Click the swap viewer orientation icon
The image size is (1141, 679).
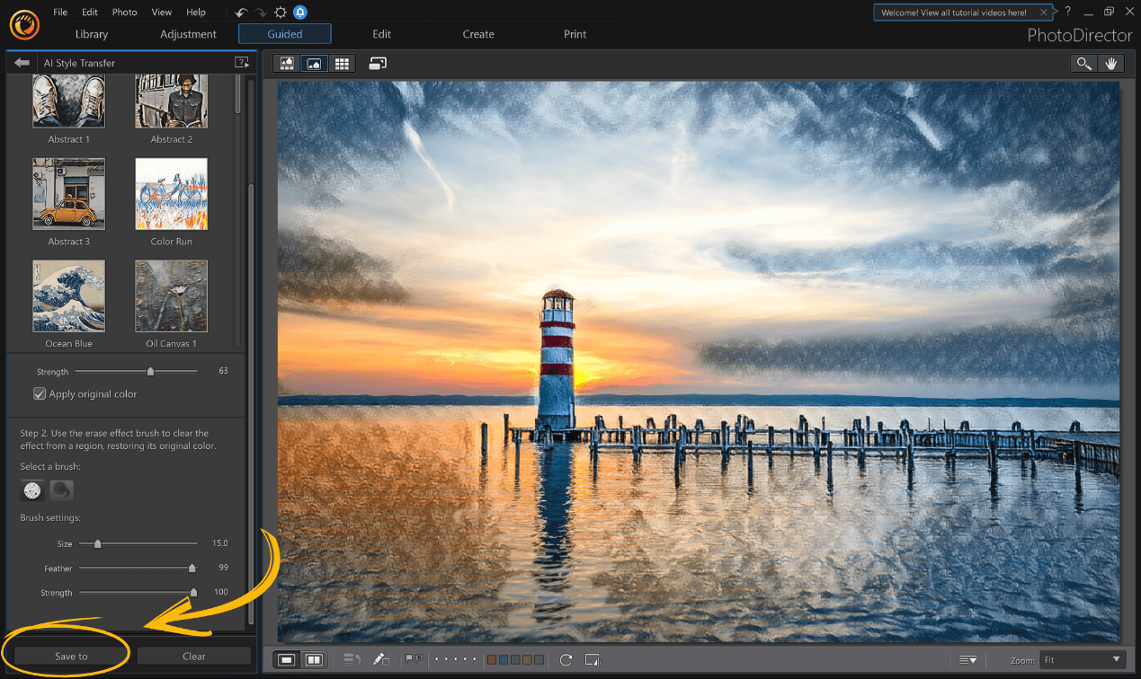[377, 63]
